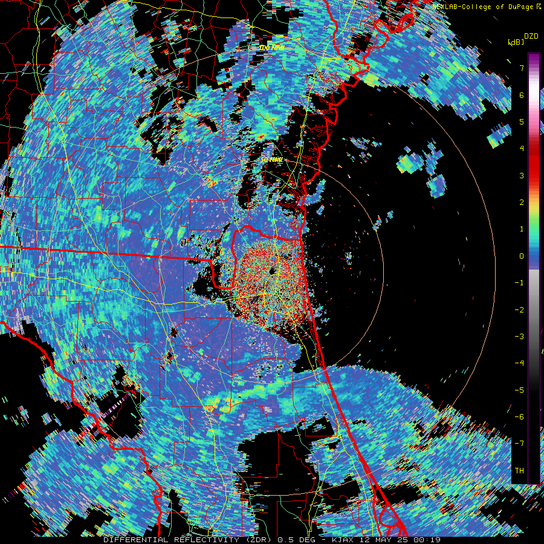Click the scale value 3
544x544 pixels.
(522, 175)
